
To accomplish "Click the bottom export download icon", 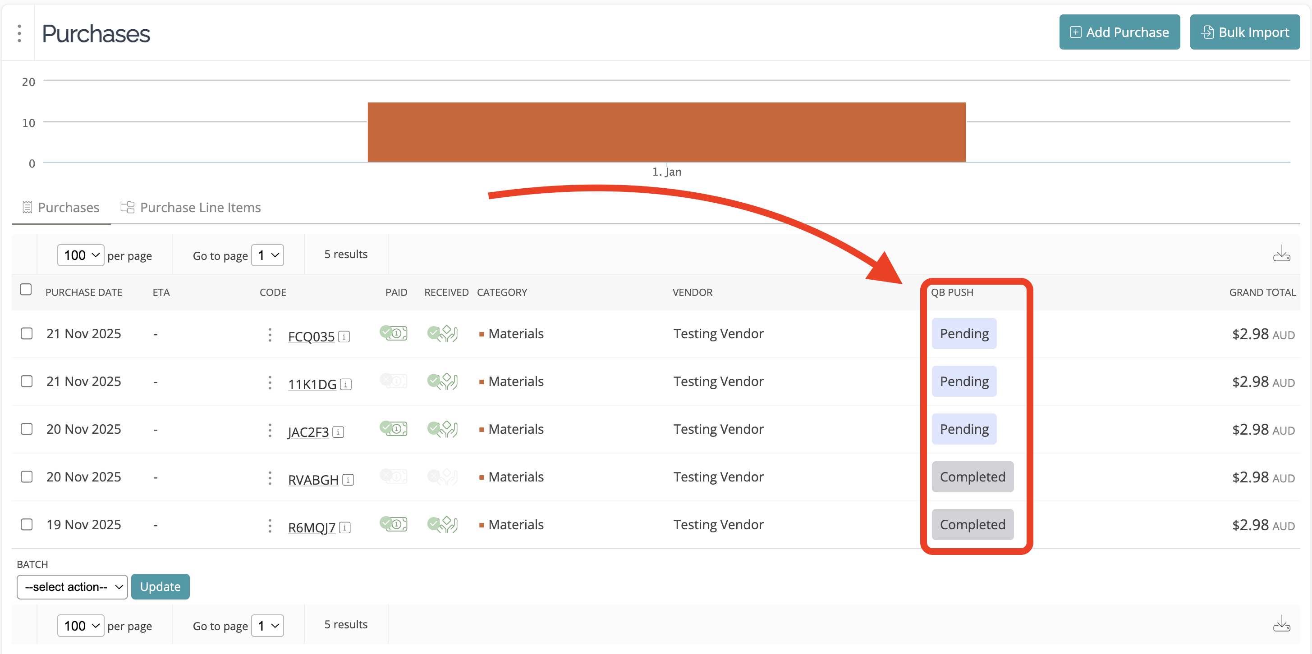I will click(x=1281, y=624).
